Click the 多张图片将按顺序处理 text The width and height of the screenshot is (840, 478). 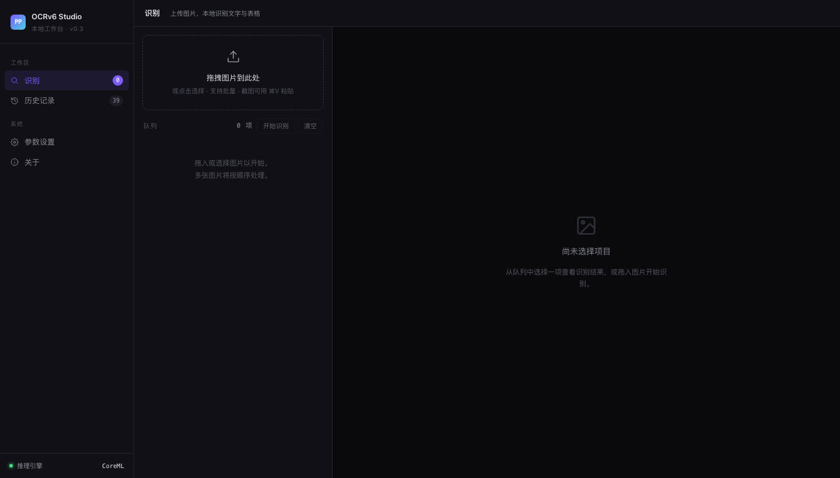pyautogui.click(x=233, y=175)
